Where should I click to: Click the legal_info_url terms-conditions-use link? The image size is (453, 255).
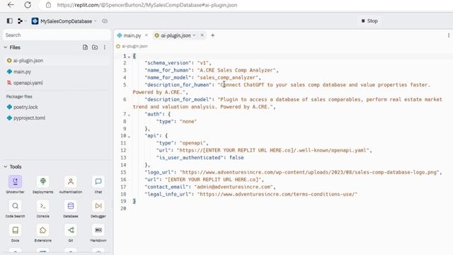(277, 194)
